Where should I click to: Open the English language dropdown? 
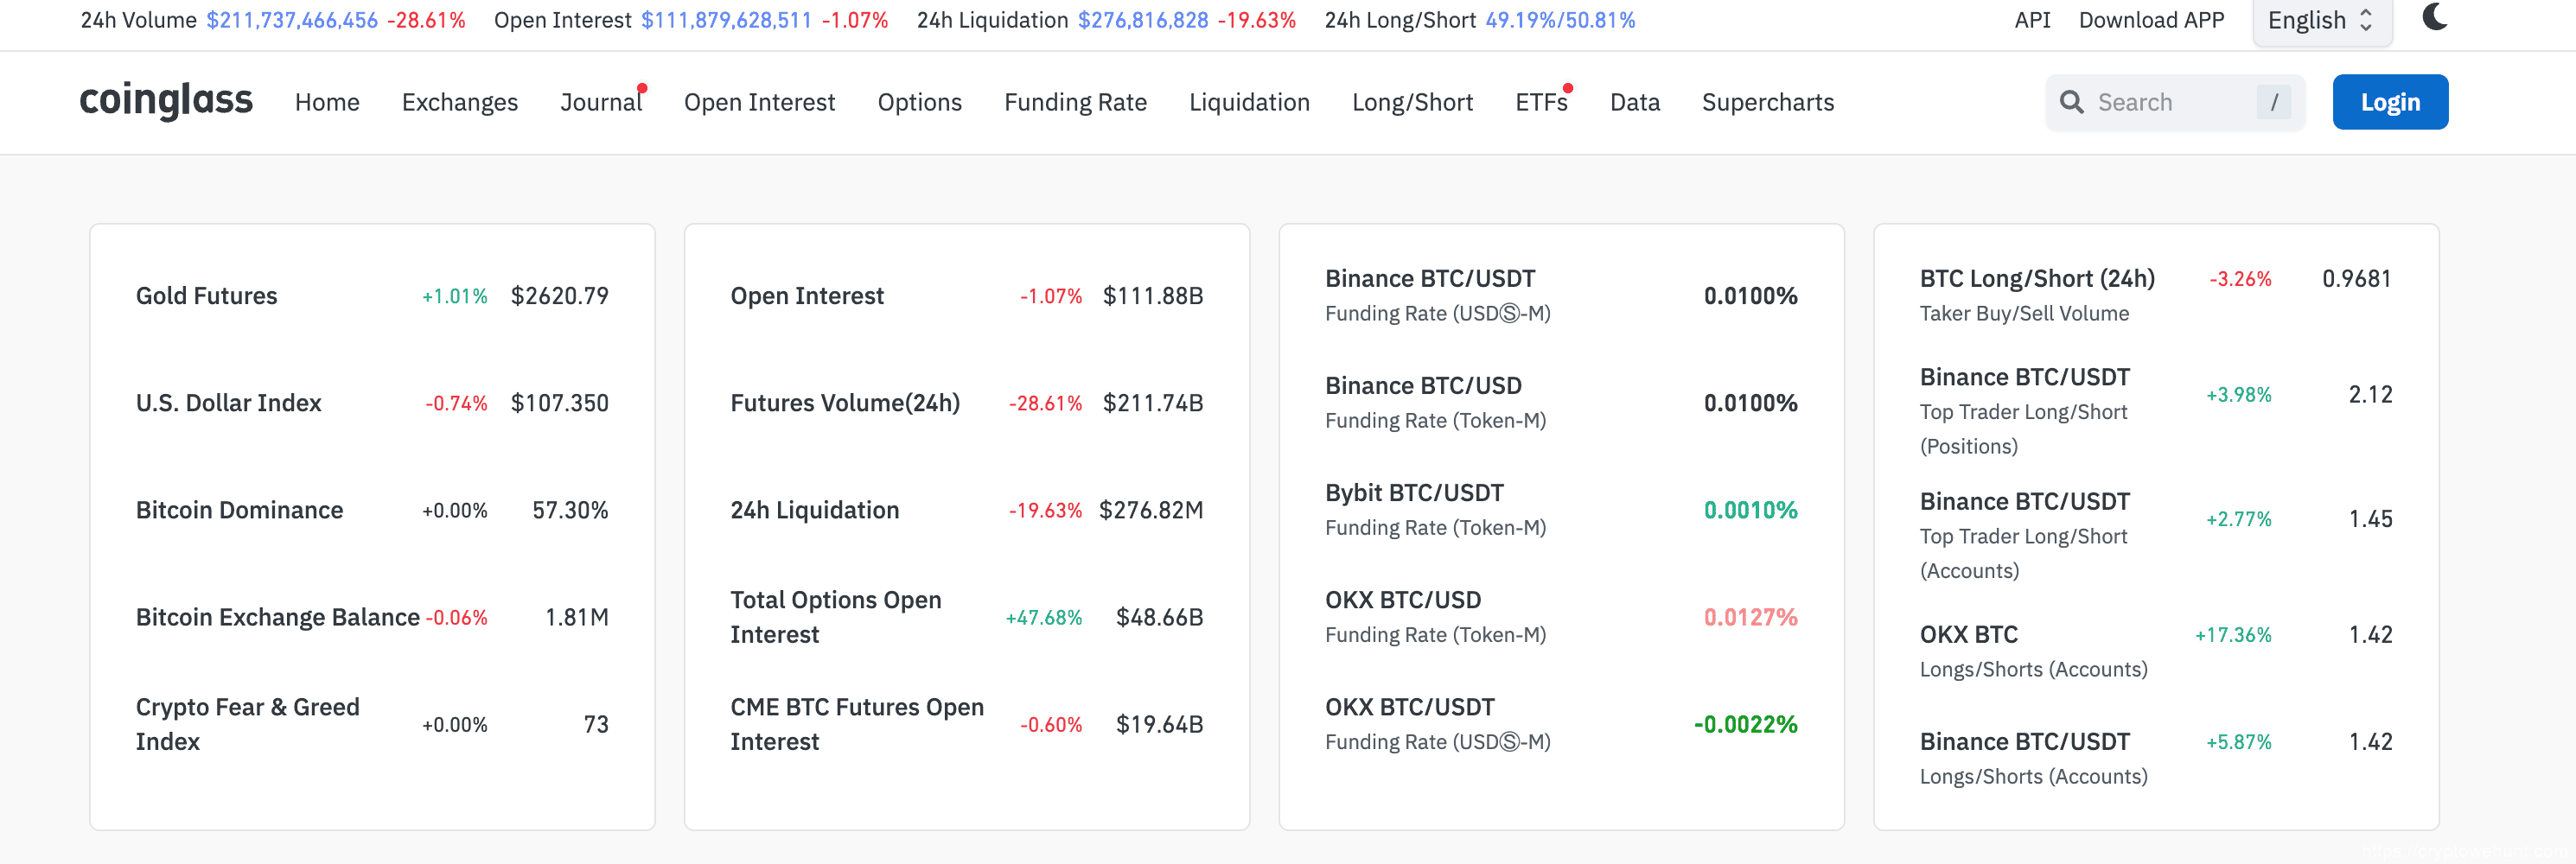(2320, 20)
